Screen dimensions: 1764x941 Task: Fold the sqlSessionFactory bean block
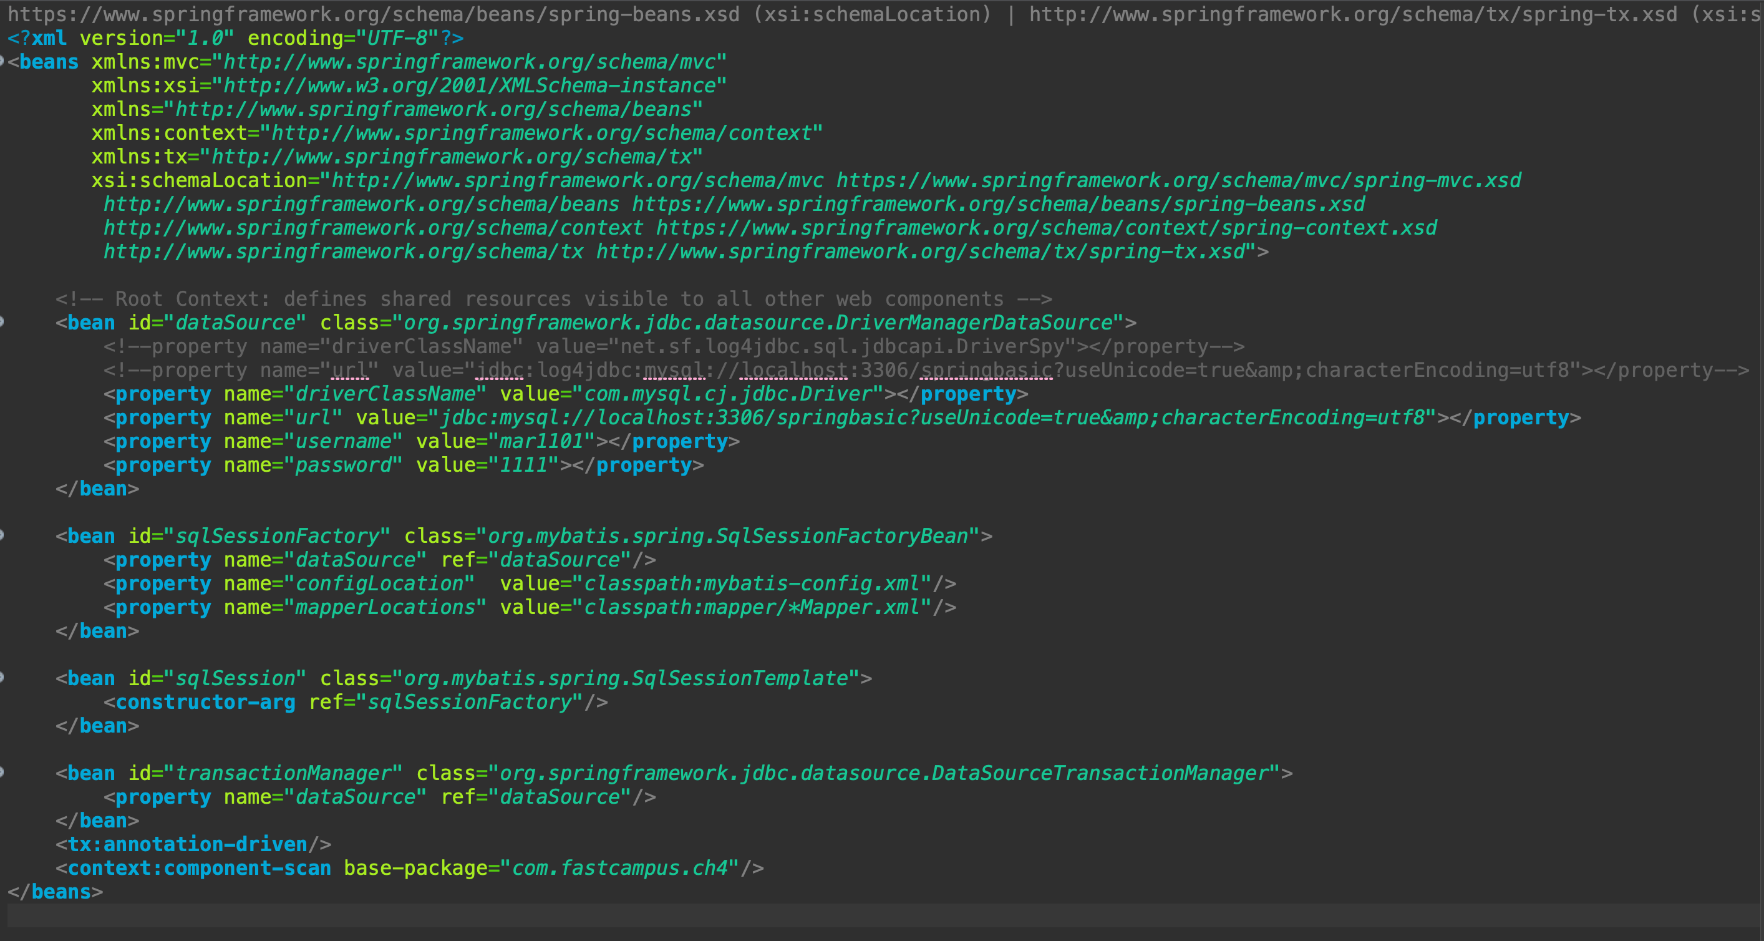tap(2, 535)
